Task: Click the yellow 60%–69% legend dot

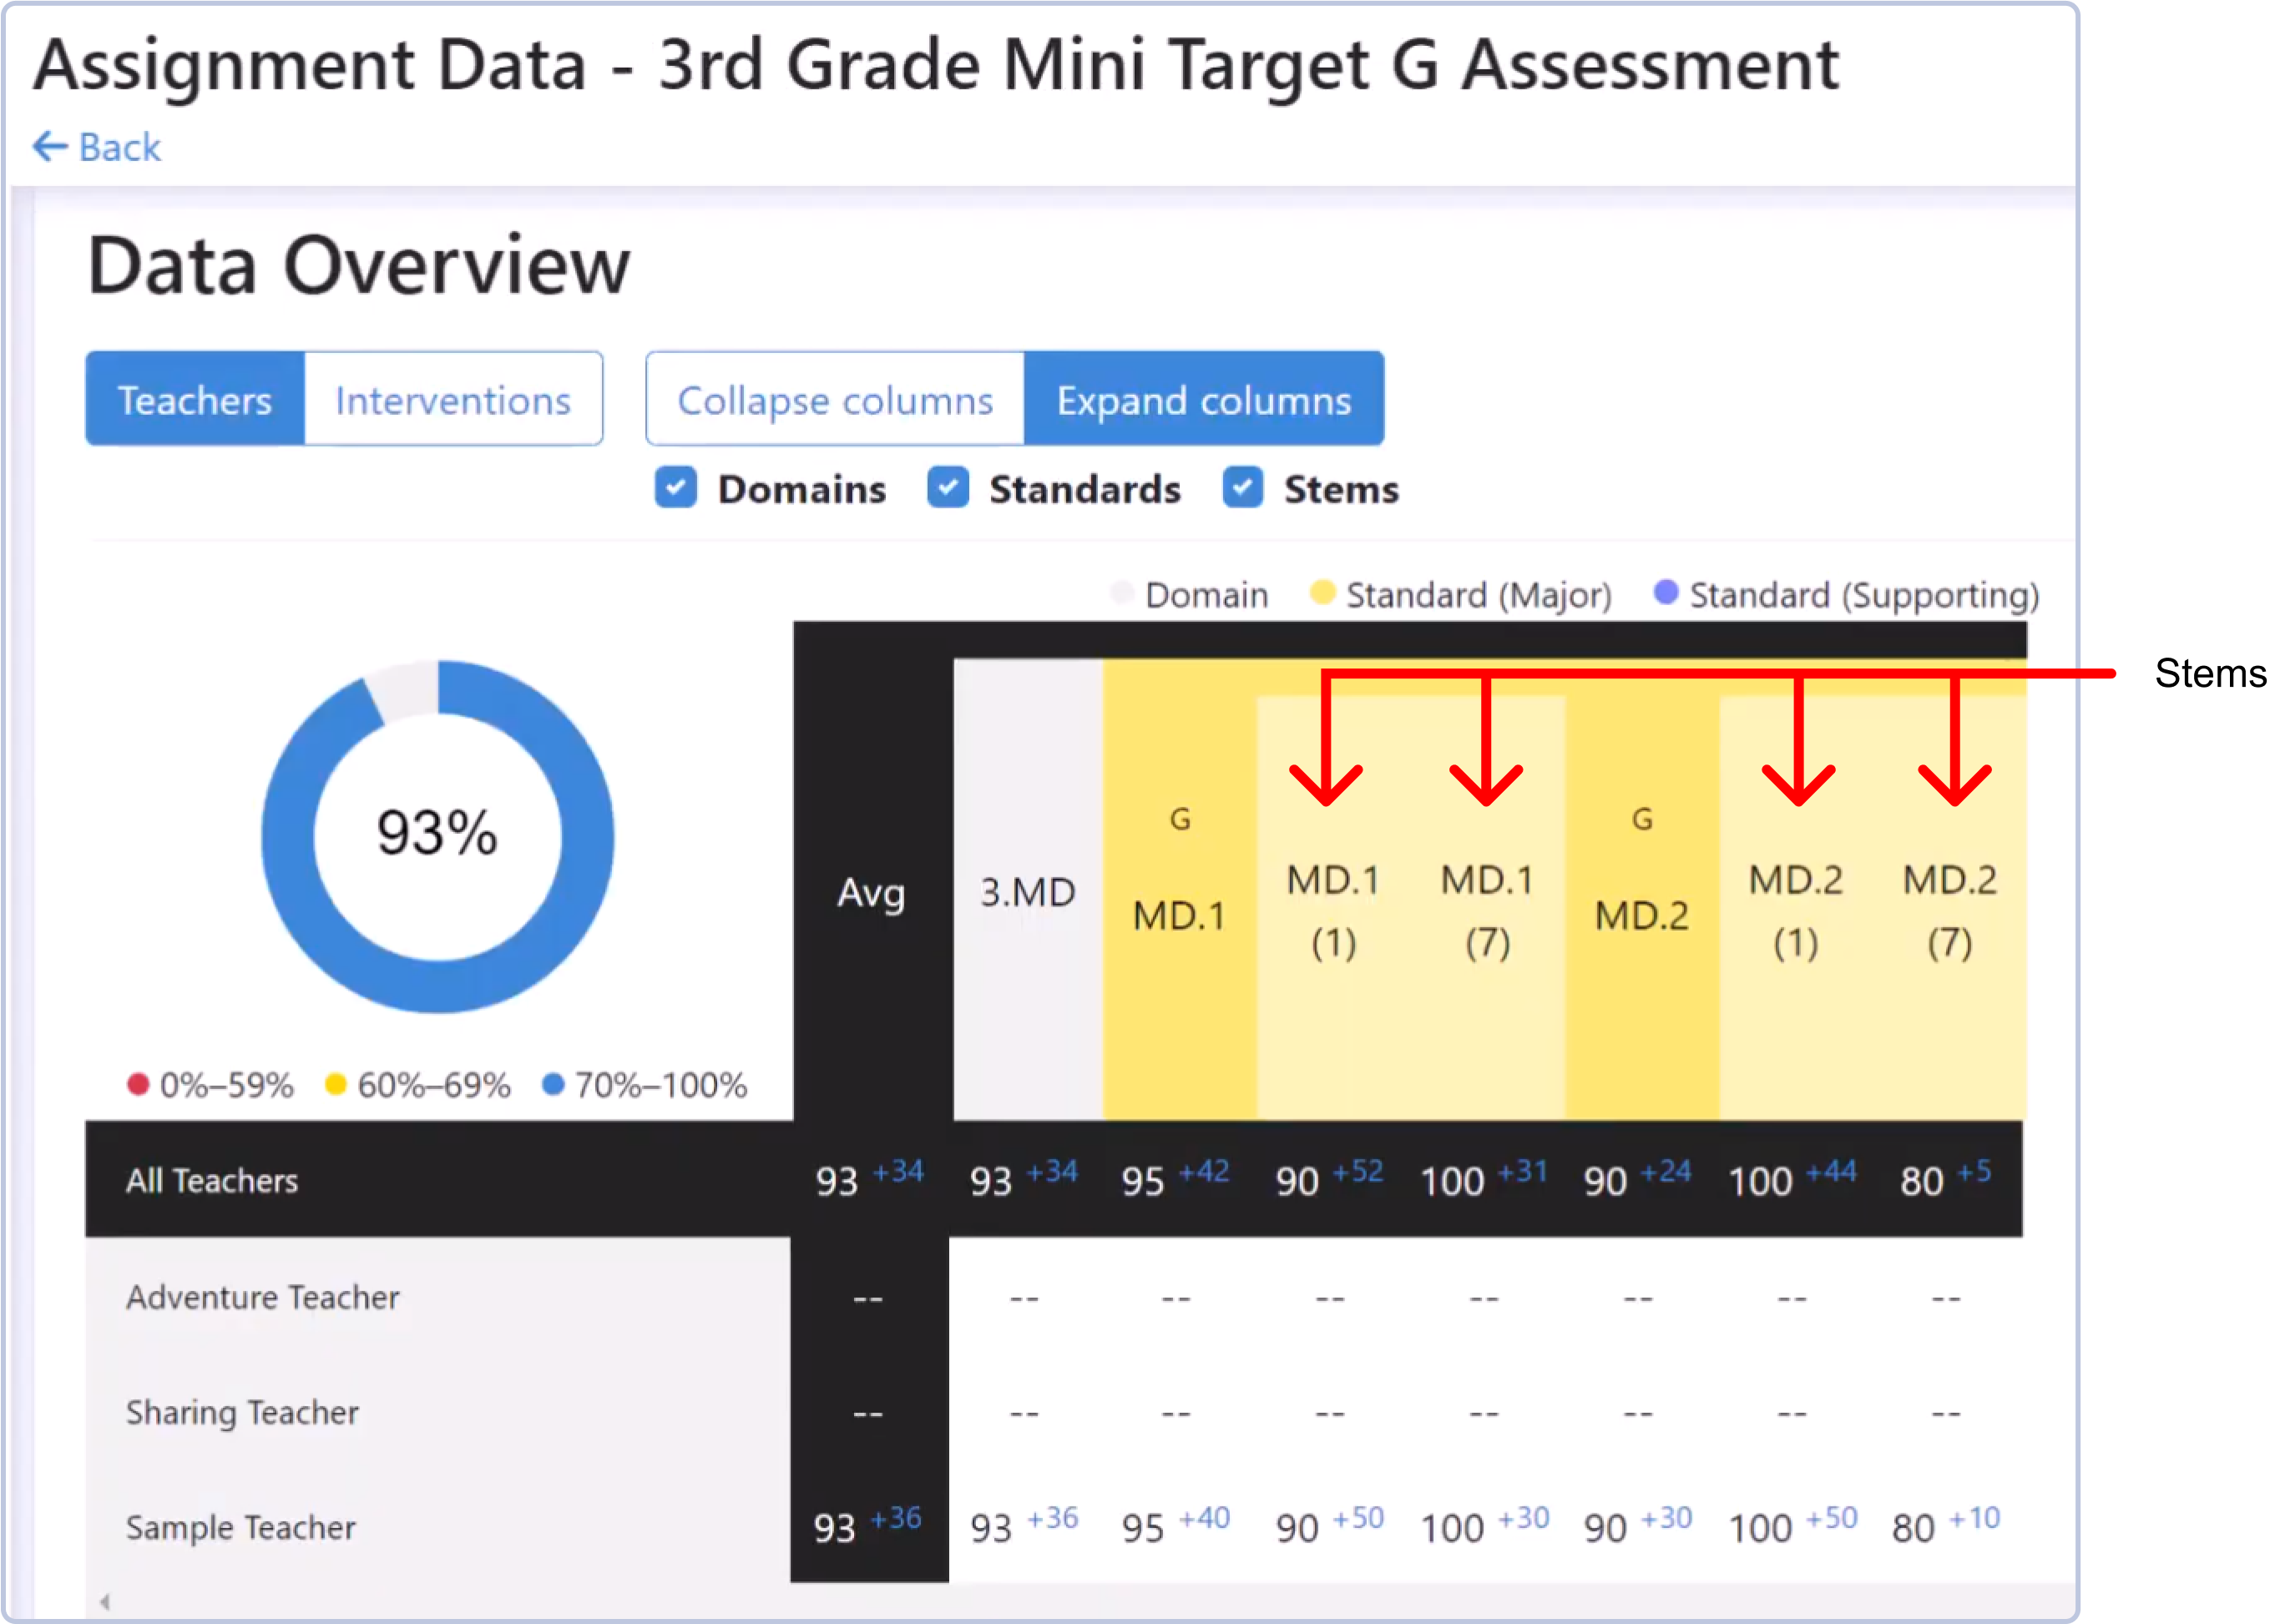Action: [336, 1084]
